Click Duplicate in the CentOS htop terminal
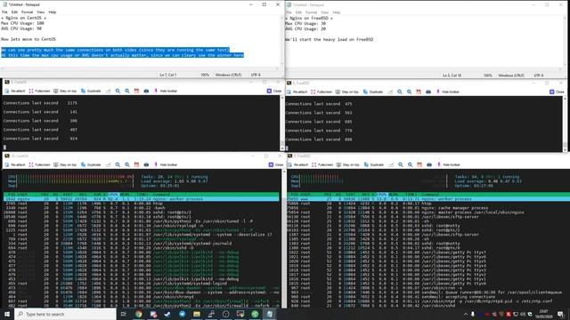Image resolution: width=570 pixels, height=320 pixels. (91, 164)
